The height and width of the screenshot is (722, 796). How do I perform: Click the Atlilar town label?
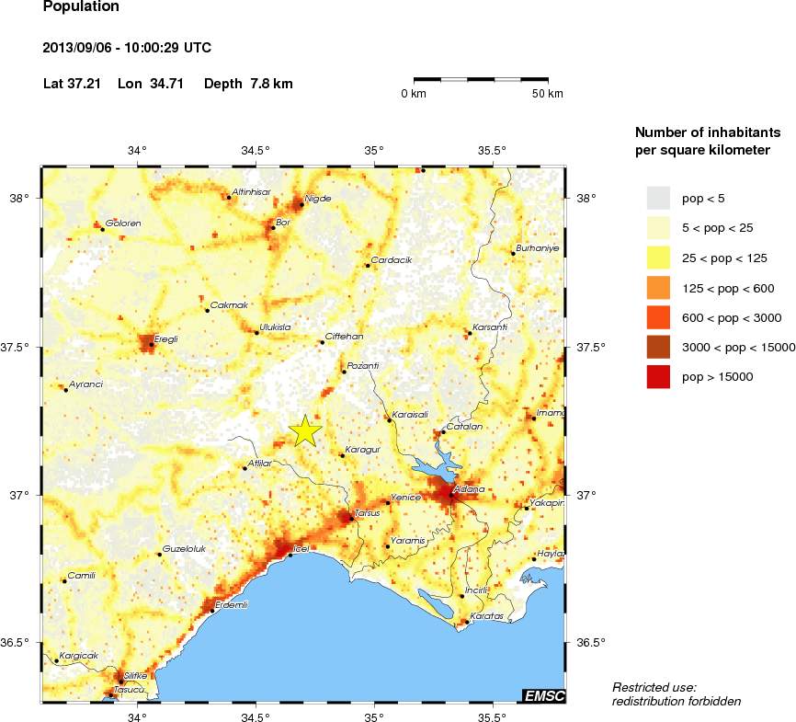pyautogui.click(x=260, y=463)
